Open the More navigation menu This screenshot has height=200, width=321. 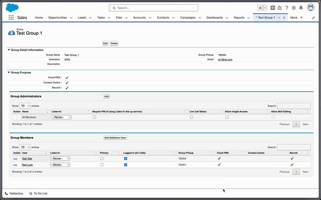click(296, 18)
